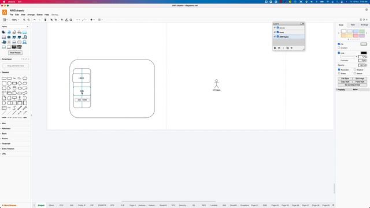Image resolution: width=370 pixels, height=208 pixels.
Task: Open the Insert plus dropdown
Action: click(92, 20)
